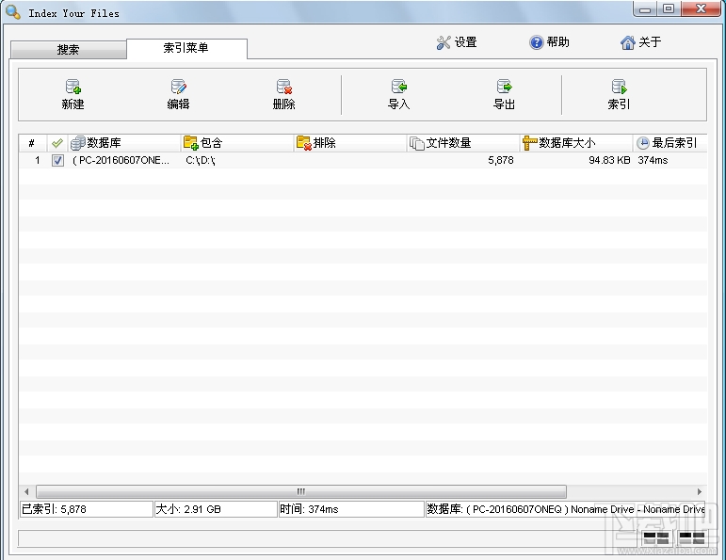This screenshot has height=560, width=726.
Task: Click the # column header
Action: 32,143
